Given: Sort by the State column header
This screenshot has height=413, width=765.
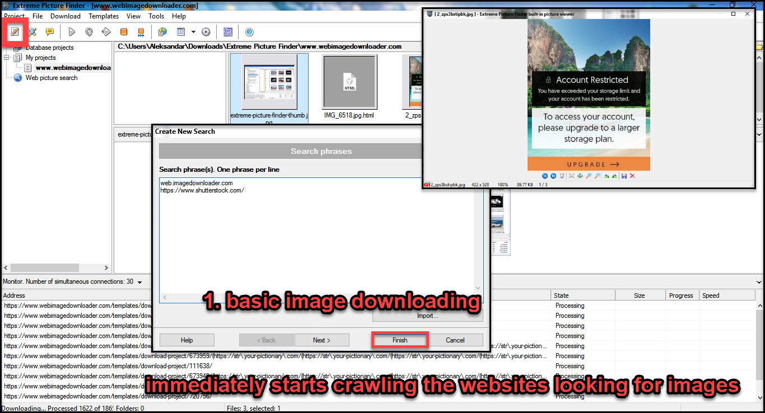Looking at the screenshot, I should coord(584,295).
